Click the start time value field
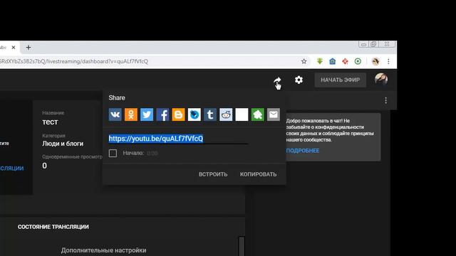The width and height of the screenshot is (456, 256). [x=152, y=154]
